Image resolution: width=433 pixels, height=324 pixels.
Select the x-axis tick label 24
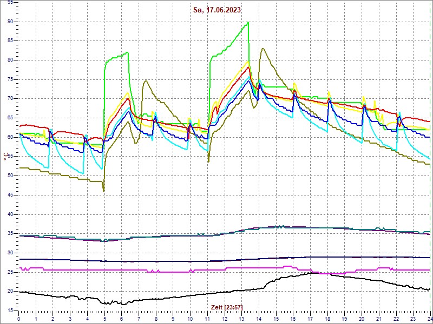[429, 319]
